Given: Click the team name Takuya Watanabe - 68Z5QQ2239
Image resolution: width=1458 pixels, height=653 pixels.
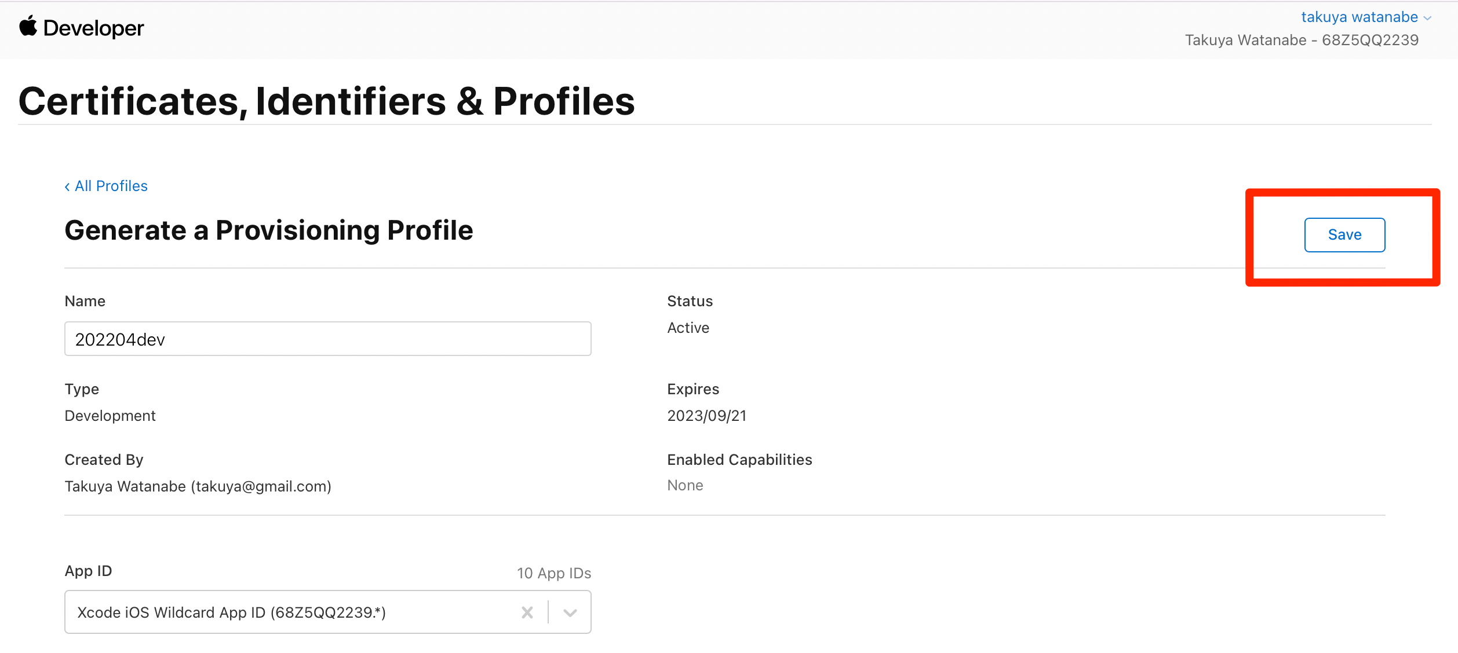Looking at the screenshot, I should coord(1302,40).
